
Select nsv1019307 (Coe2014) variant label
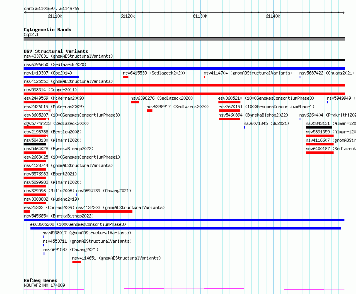[48, 73]
